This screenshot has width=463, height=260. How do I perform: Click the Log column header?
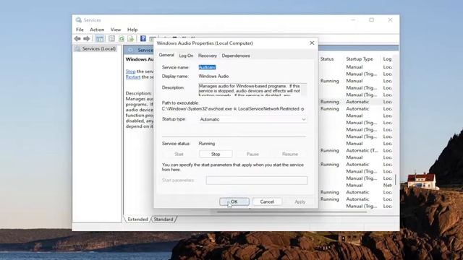tap(388, 59)
